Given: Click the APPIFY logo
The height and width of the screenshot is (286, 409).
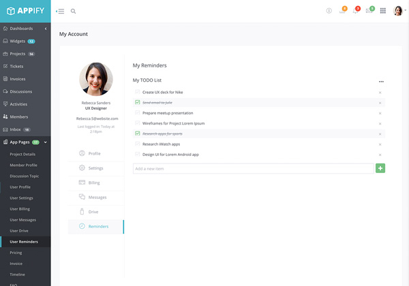Looking at the screenshot, I should [x=25, y=11].
